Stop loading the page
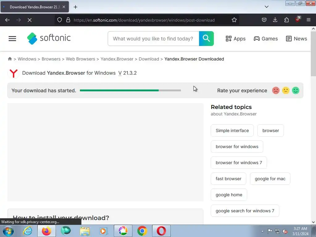Image resolution: width=316 pixels, height=237 pixels. (x=30, y=20)
